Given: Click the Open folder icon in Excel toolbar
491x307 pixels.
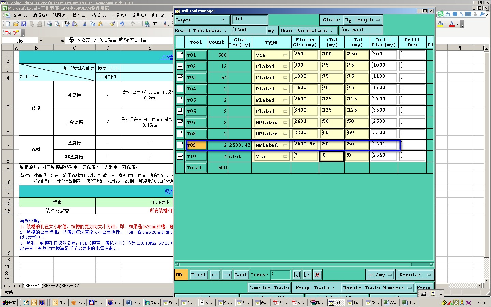Looking at the screenshot, I should click(16, 24).
